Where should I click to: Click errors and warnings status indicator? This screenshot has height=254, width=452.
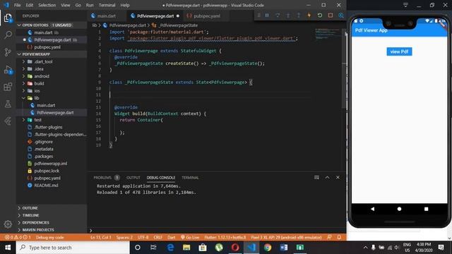click(18, 237)
